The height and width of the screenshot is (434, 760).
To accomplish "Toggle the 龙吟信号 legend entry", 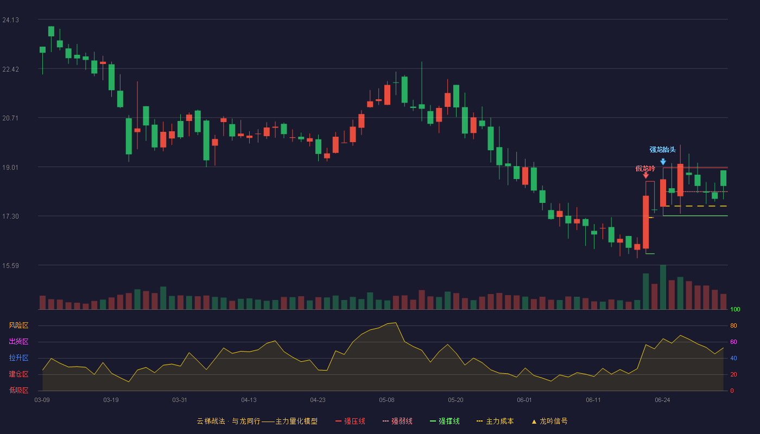I will pyautogui.click(x=549, y=421).
